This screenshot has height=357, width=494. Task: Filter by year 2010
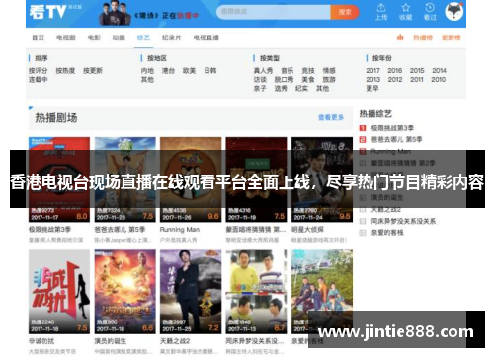(x=439, y=80)
